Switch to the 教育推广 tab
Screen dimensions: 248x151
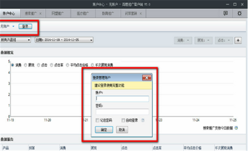[108, 14]
